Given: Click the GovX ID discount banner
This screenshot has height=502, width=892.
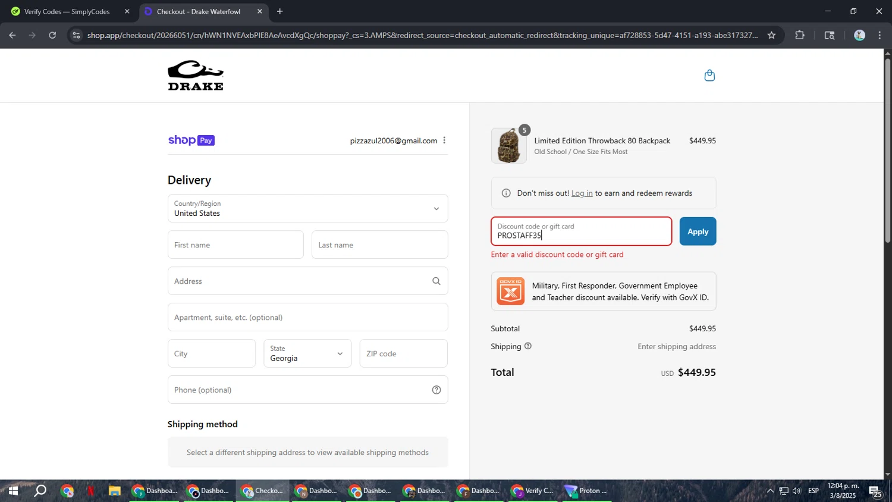Looking at the screenshot, I should click(604, 291).
